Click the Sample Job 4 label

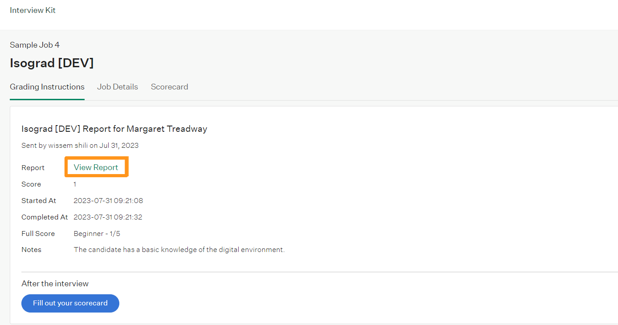(35, 45)
